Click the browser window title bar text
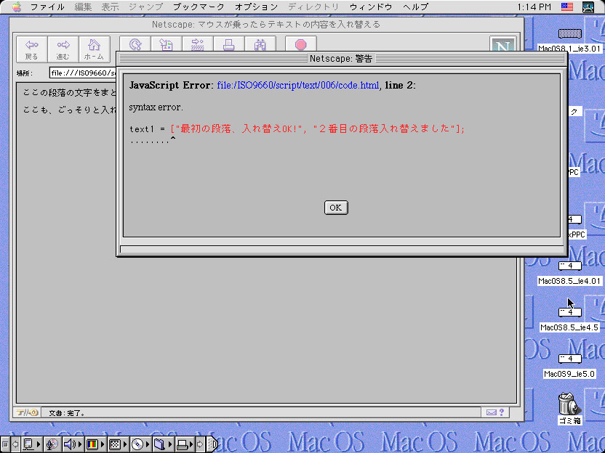This screenshot has width=605, height=453. tap(266, 25)
